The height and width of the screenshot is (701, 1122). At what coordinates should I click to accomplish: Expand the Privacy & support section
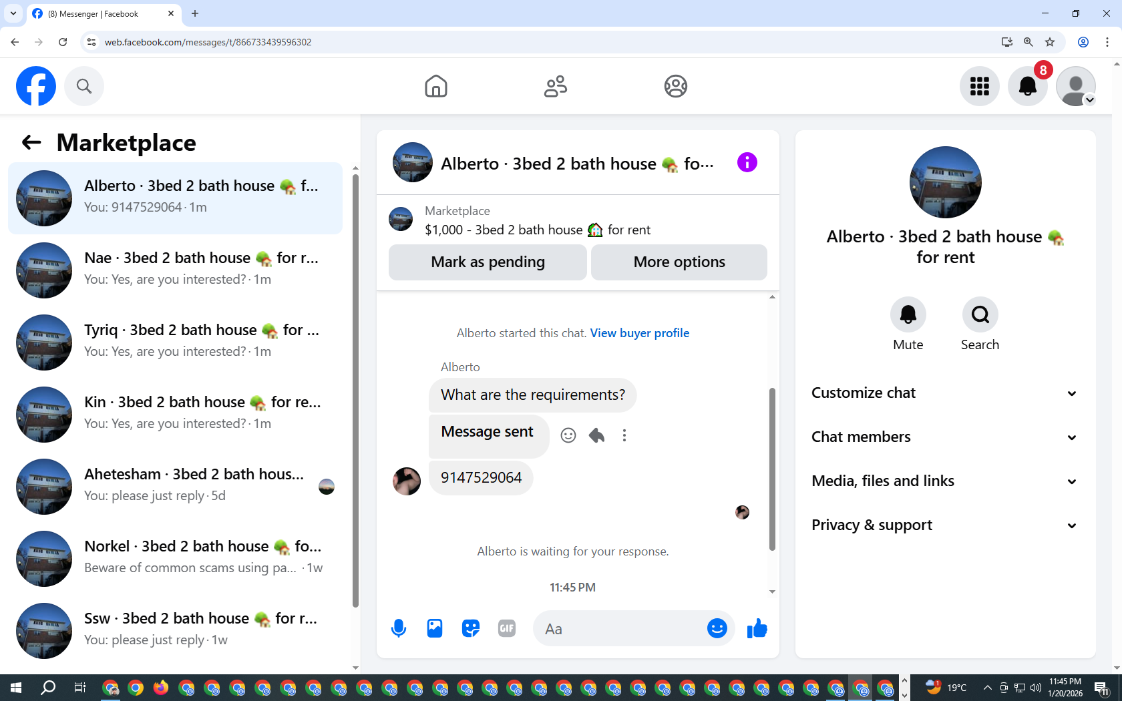(945, 525)
